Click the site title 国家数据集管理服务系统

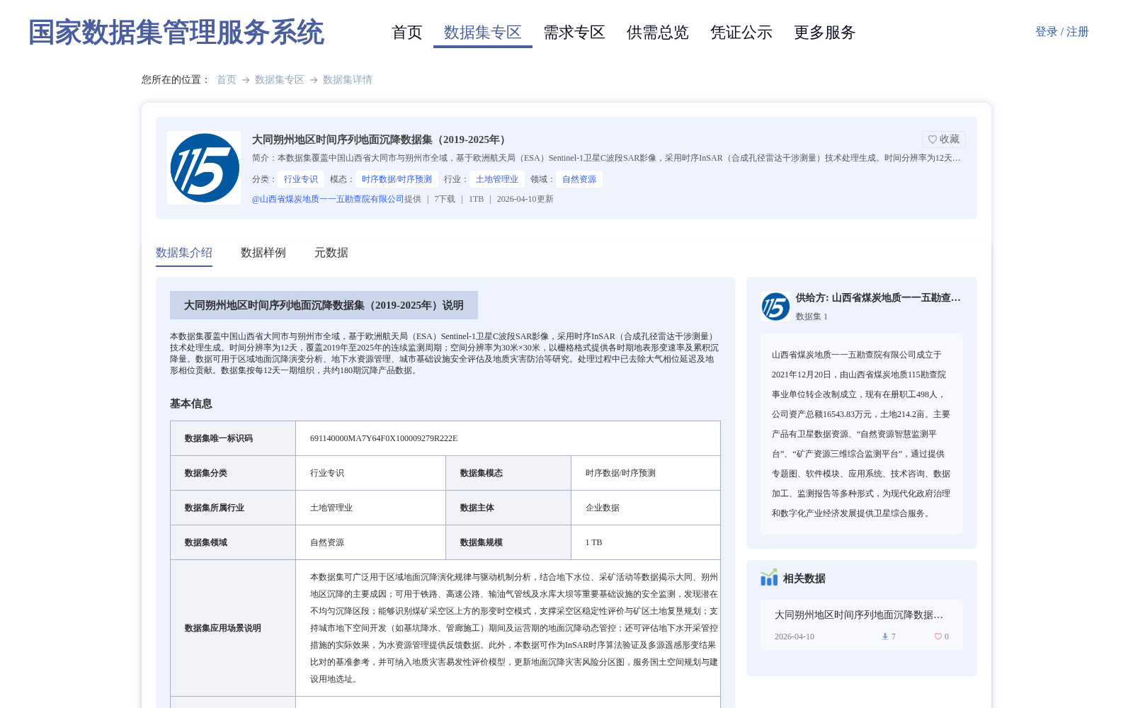(x=176, y=33)
